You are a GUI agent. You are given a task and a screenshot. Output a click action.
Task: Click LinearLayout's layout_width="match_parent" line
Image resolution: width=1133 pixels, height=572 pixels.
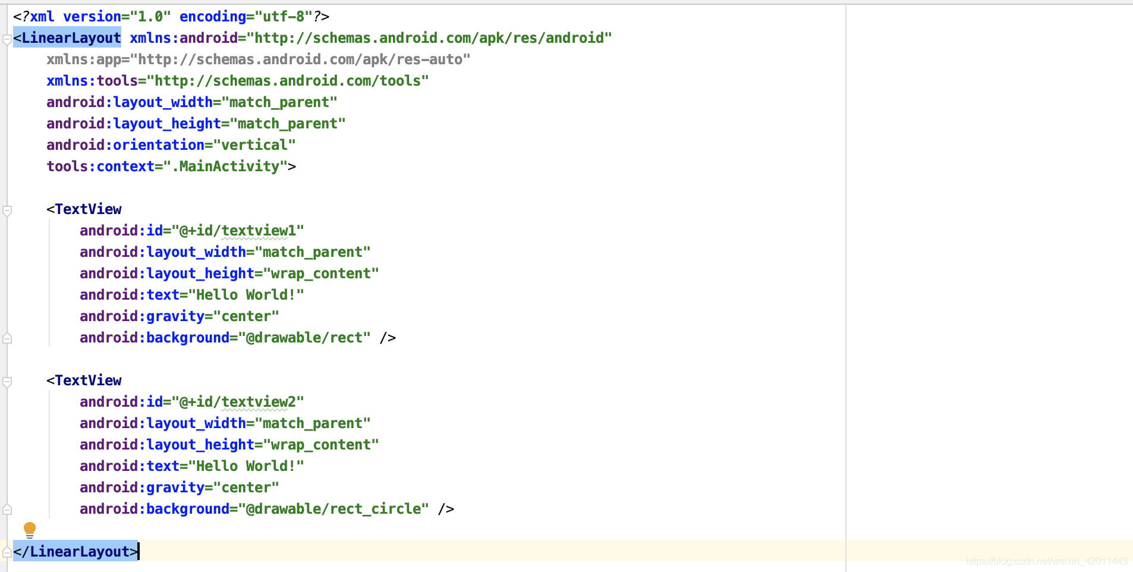coord(192,102)
